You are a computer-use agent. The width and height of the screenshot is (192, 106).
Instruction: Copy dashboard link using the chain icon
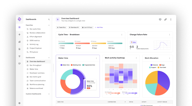pyautogui.click(x=165, y=20)
